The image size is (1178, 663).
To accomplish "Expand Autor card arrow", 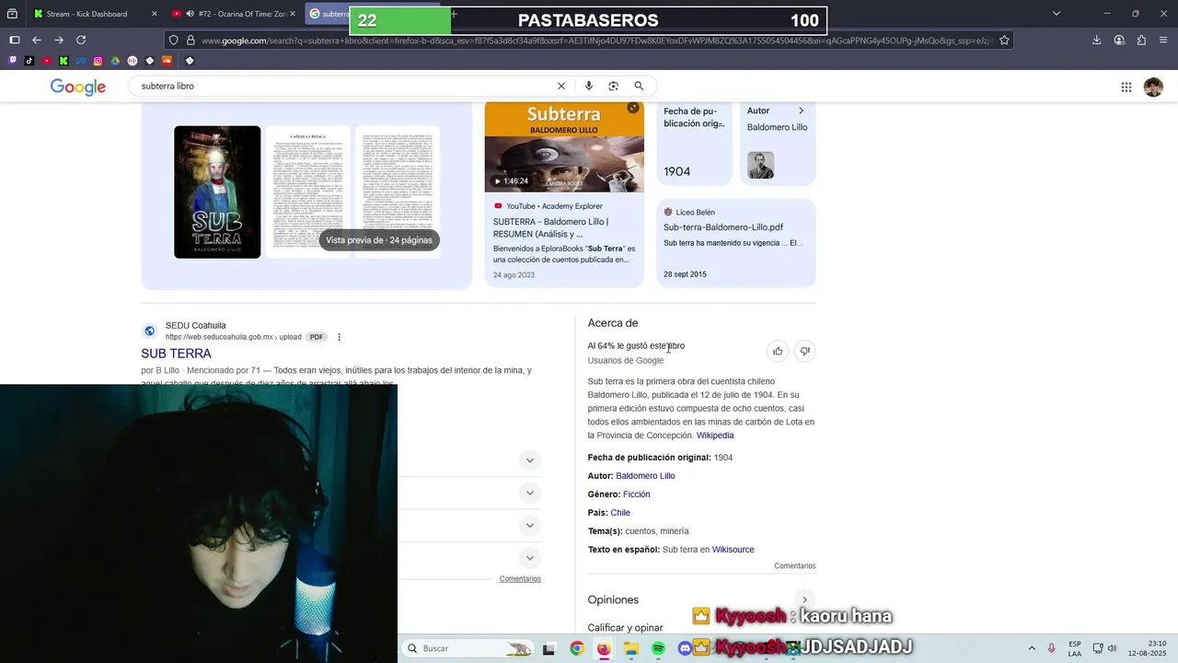I will (x=801, y=110).
